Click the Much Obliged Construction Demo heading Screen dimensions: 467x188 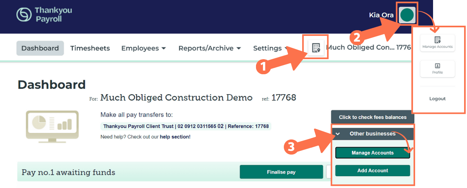point(176,97)
